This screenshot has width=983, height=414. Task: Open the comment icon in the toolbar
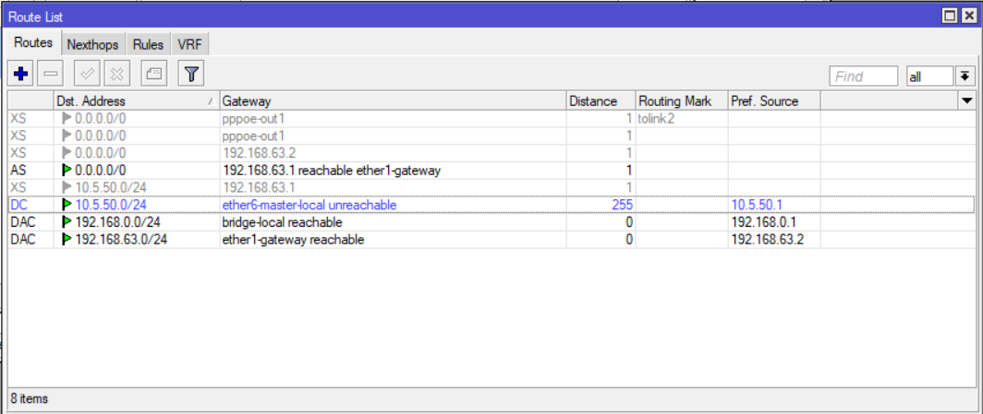coord(153,74)
